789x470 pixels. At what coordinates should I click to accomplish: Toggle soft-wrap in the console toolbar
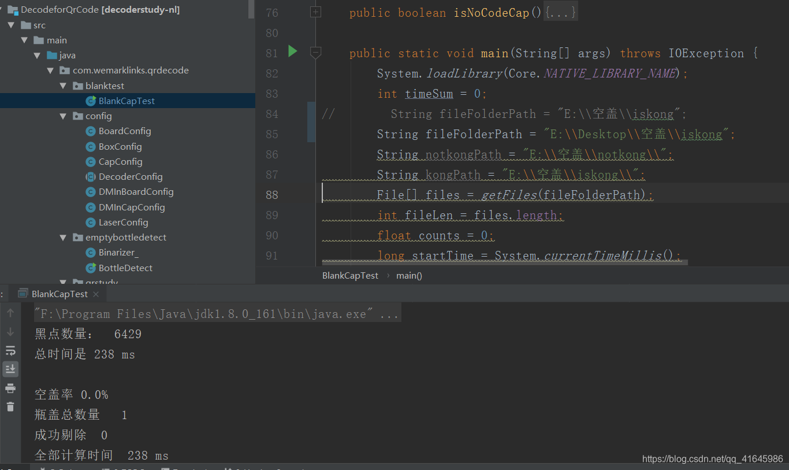pyautogui.click(x=10, y=350)
